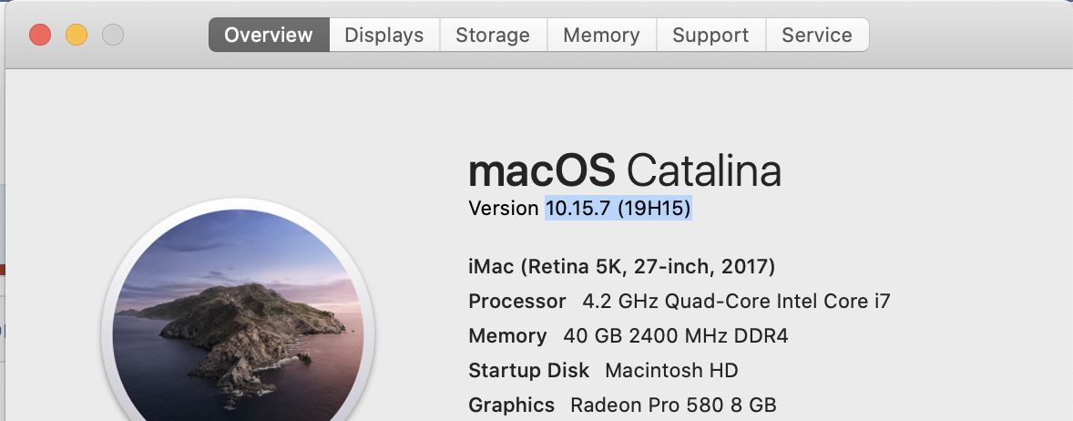Click the "Version" label text
The width and height of the screenshot is (1073, 421).
pos(504,209)
